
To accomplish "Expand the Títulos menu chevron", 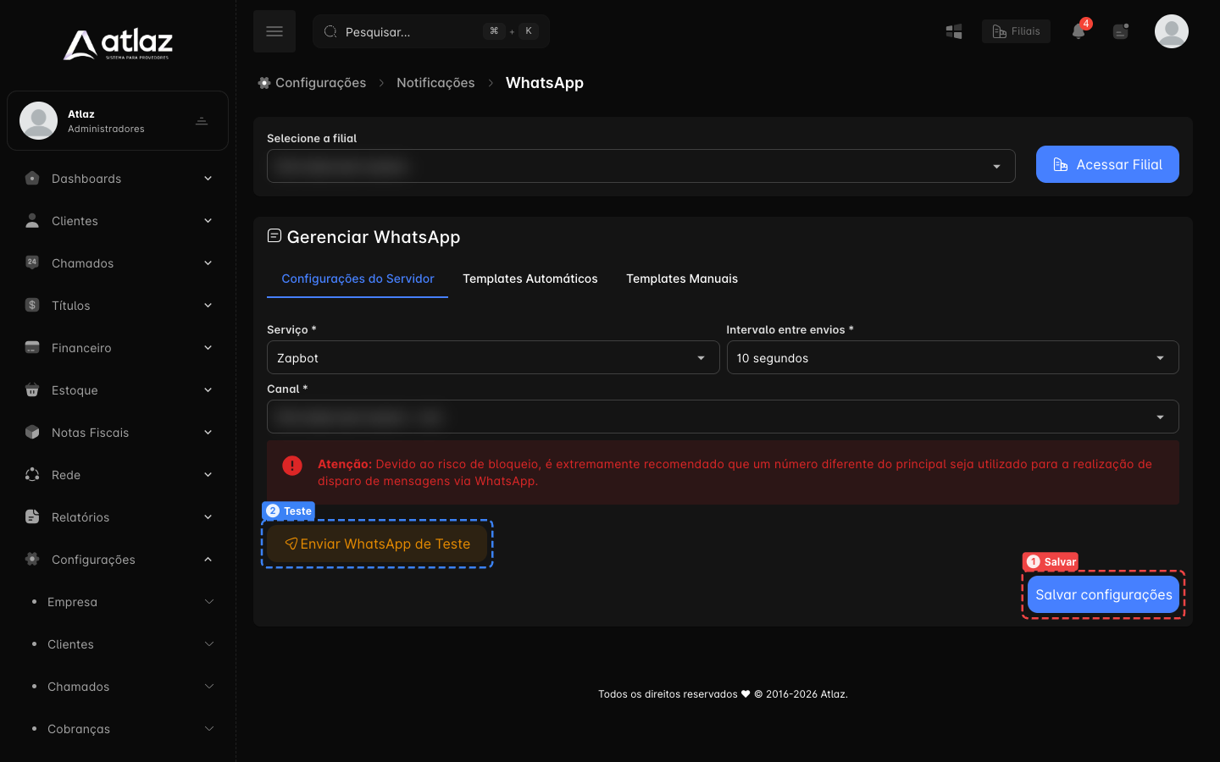I will tap(208, 306).
